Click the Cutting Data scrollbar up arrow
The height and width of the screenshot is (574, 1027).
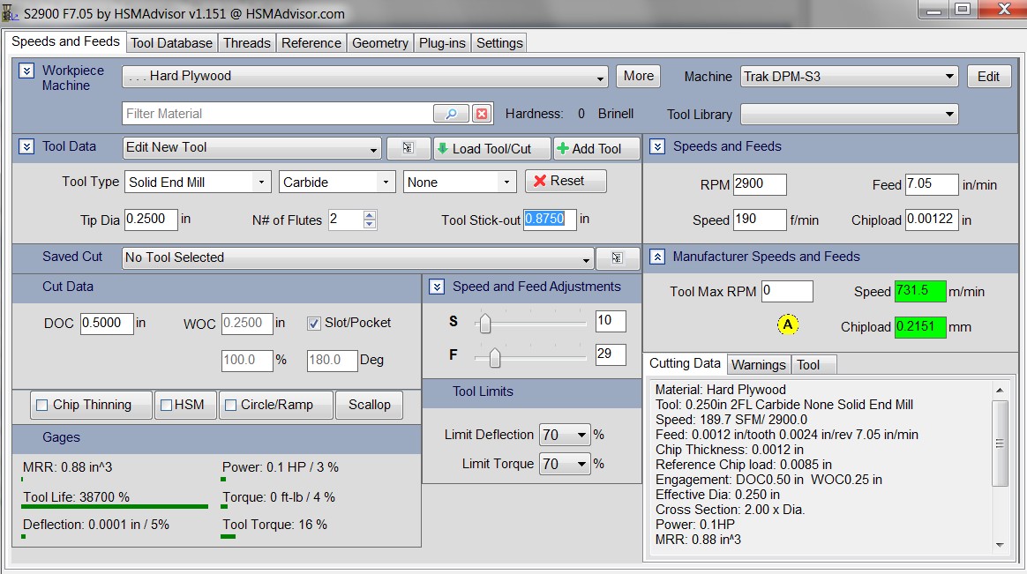(1000, 390)
